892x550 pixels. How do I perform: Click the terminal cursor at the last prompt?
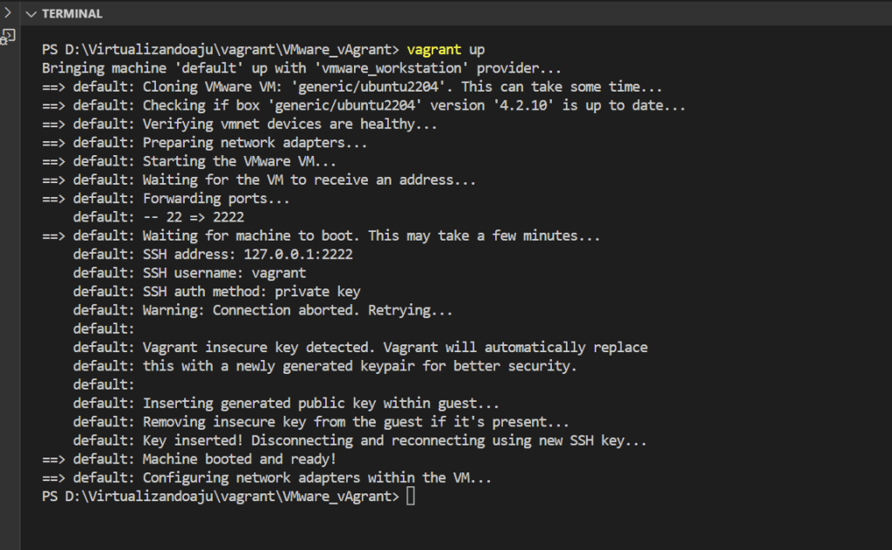pyautogui.click(x=411, y=496)
